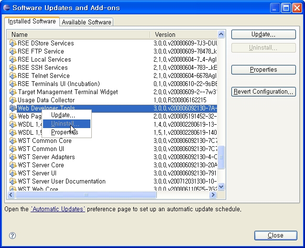Image resolution: width=305 pixels, height=248 pixels.
Task: Switch to the Installed Software tab
Action: 32,21
